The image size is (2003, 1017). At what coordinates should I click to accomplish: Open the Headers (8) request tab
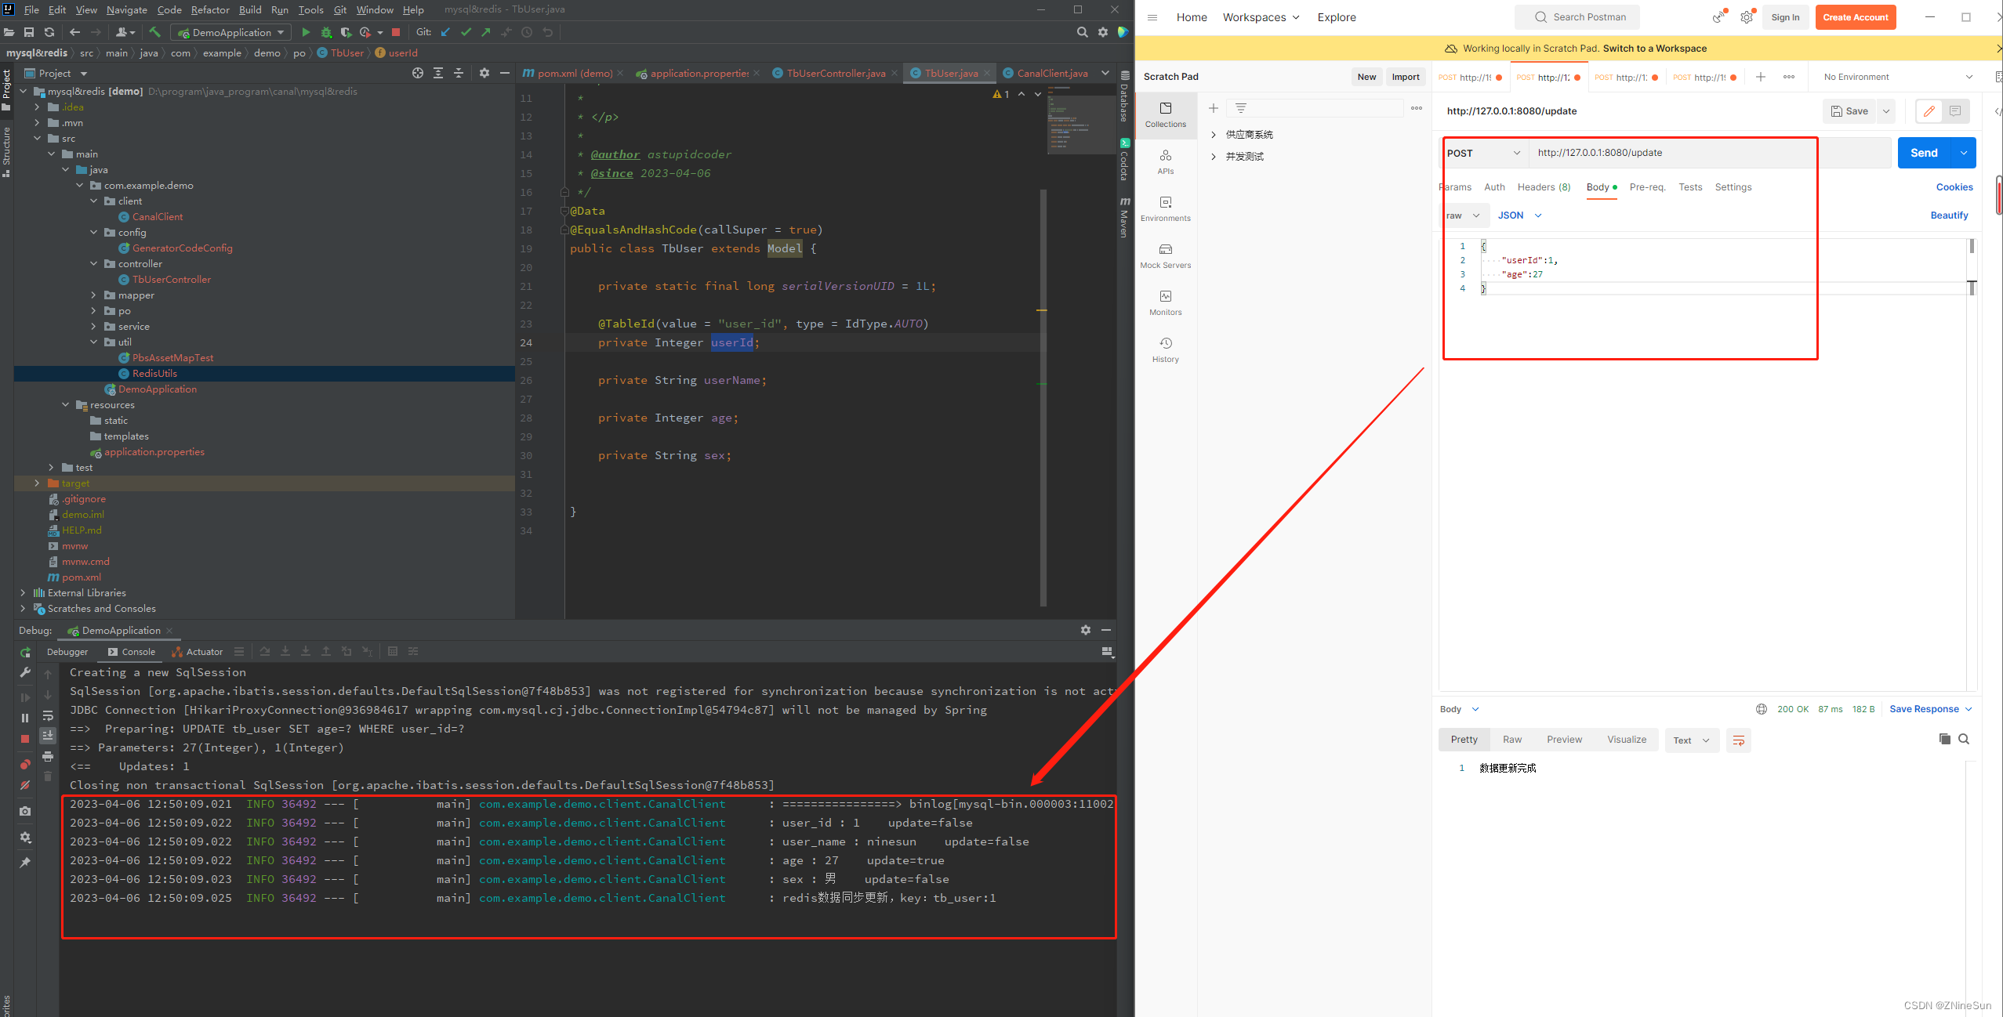pyautogui.click(x=1544, y=187)
